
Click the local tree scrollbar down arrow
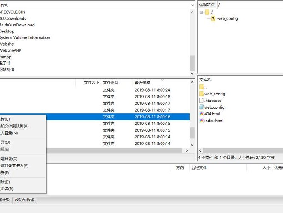192,74
